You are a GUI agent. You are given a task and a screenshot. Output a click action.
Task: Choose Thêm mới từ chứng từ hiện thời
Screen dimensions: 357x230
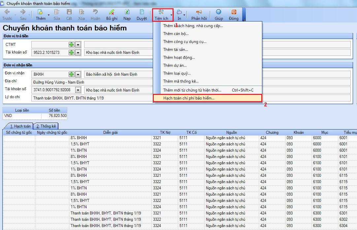[x=208, y=90]
